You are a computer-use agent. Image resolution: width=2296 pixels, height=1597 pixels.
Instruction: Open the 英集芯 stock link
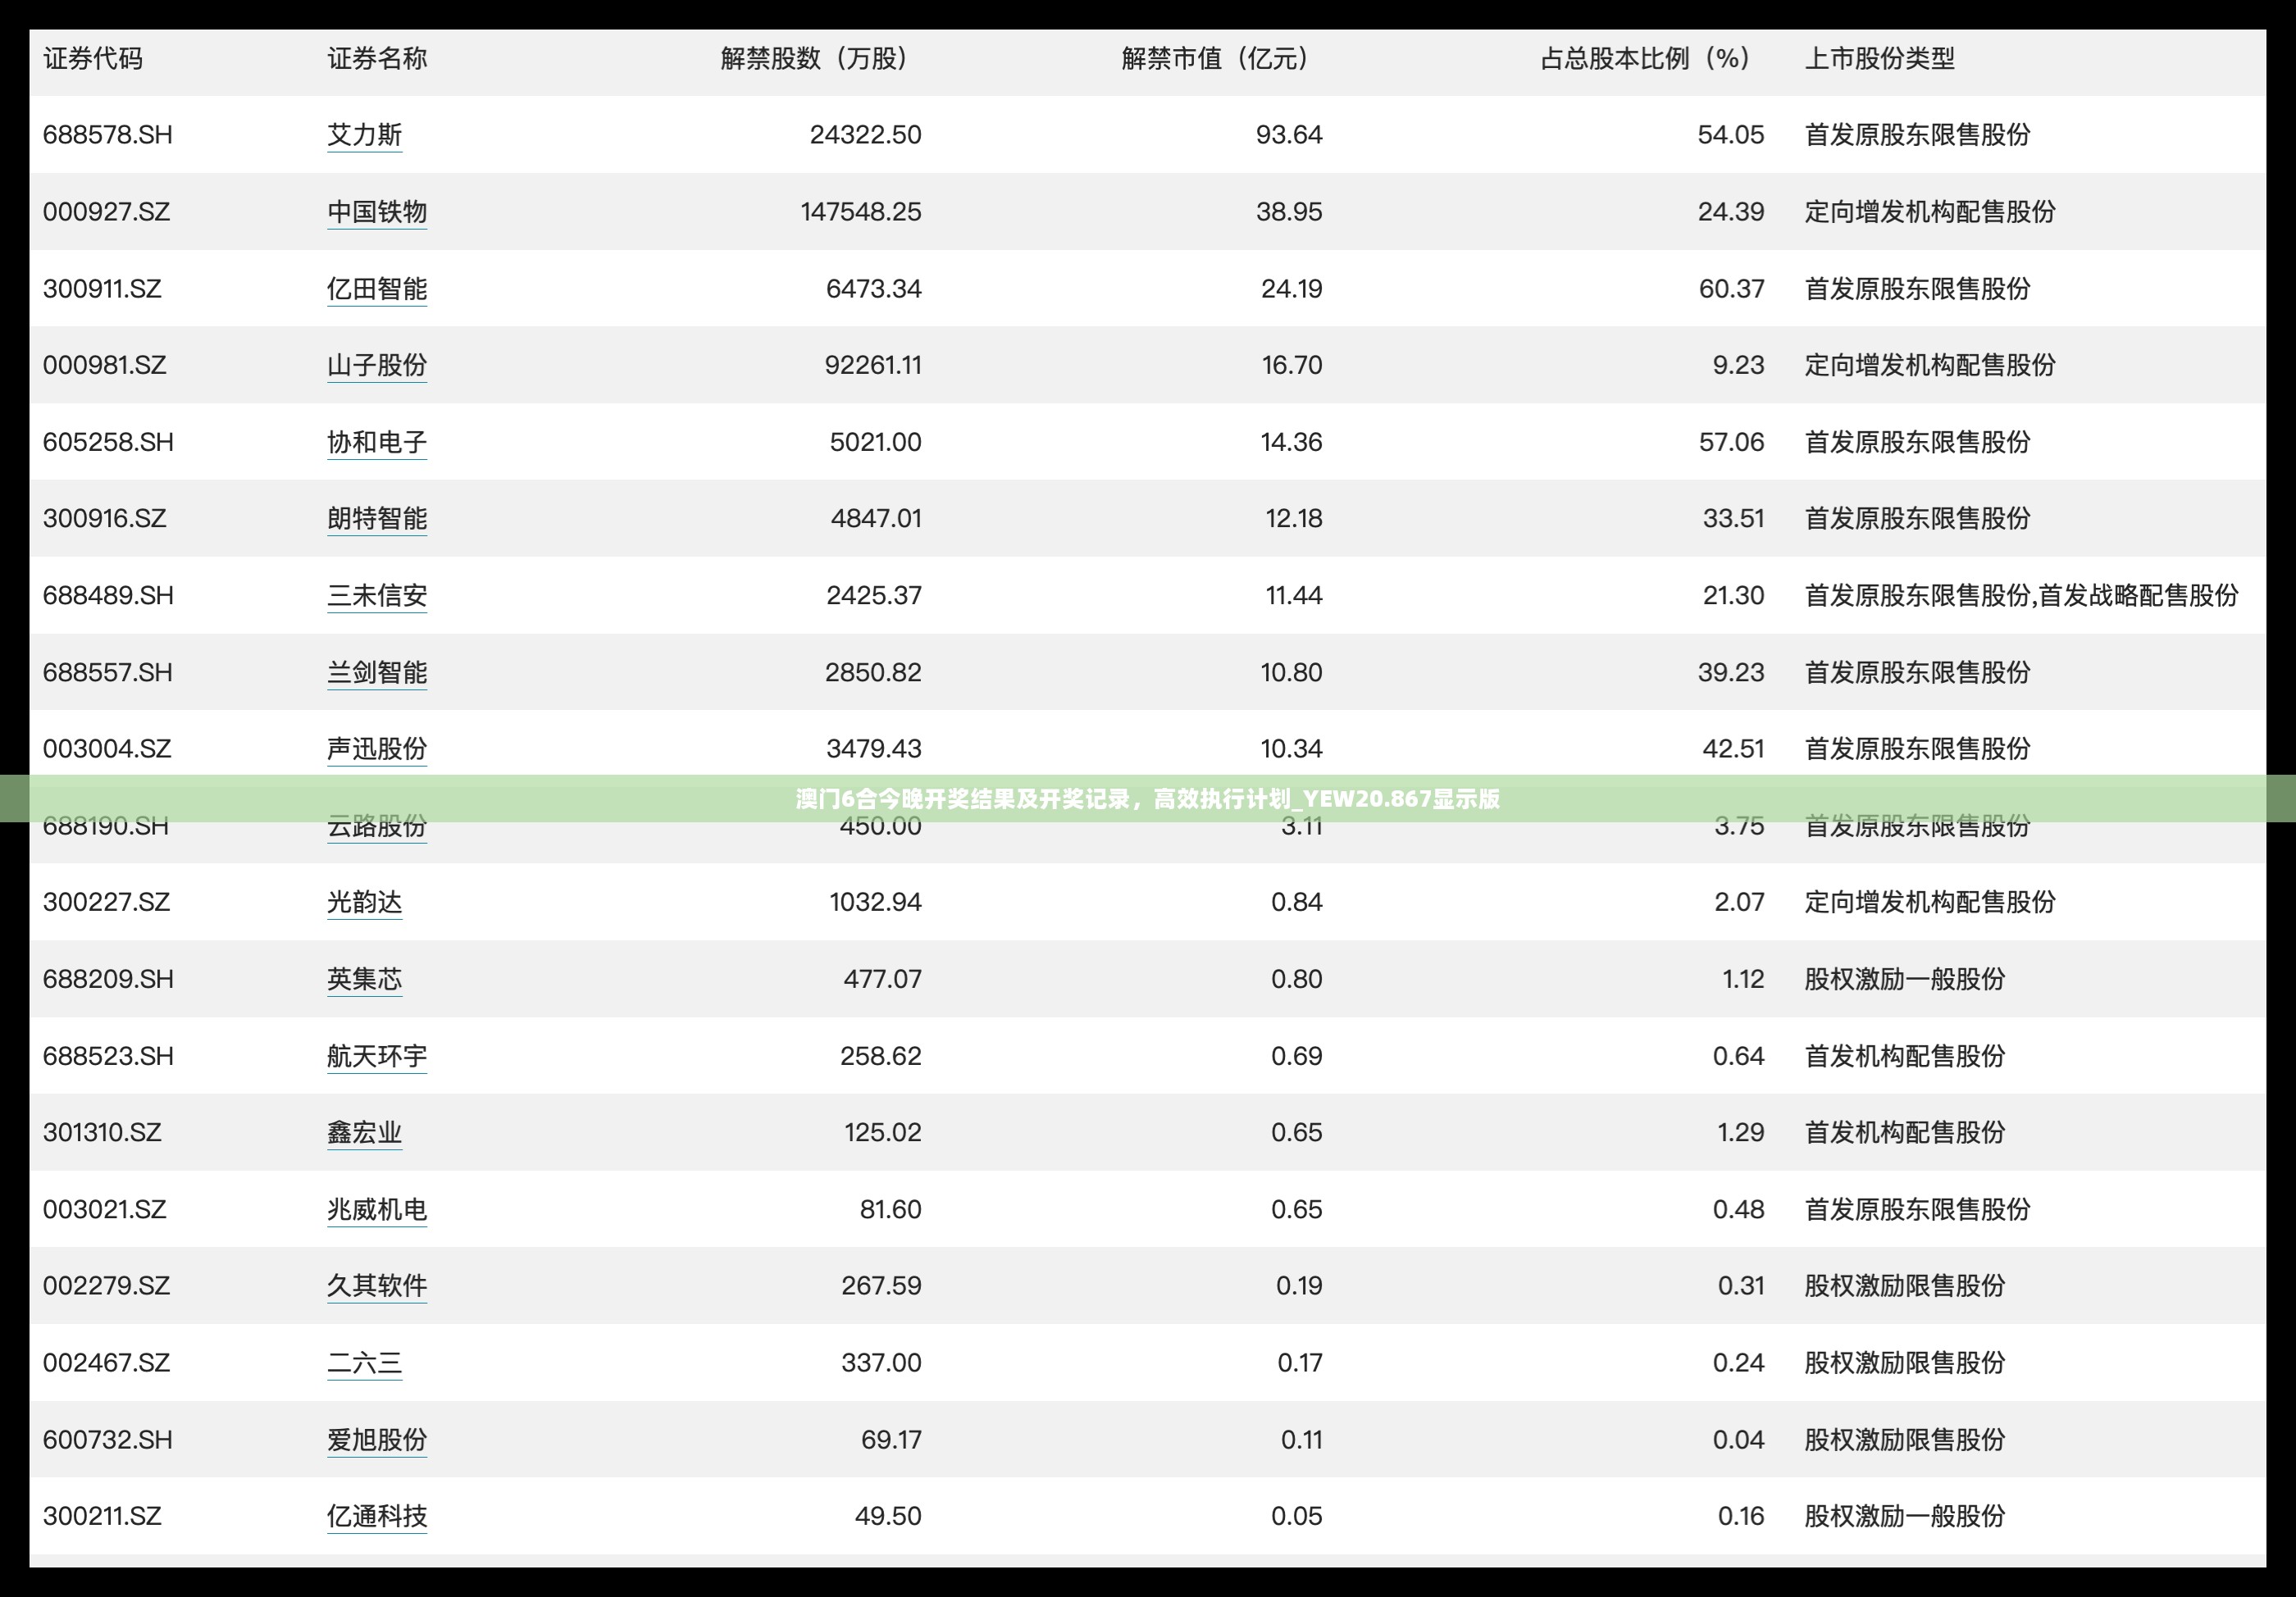point(364,979)
